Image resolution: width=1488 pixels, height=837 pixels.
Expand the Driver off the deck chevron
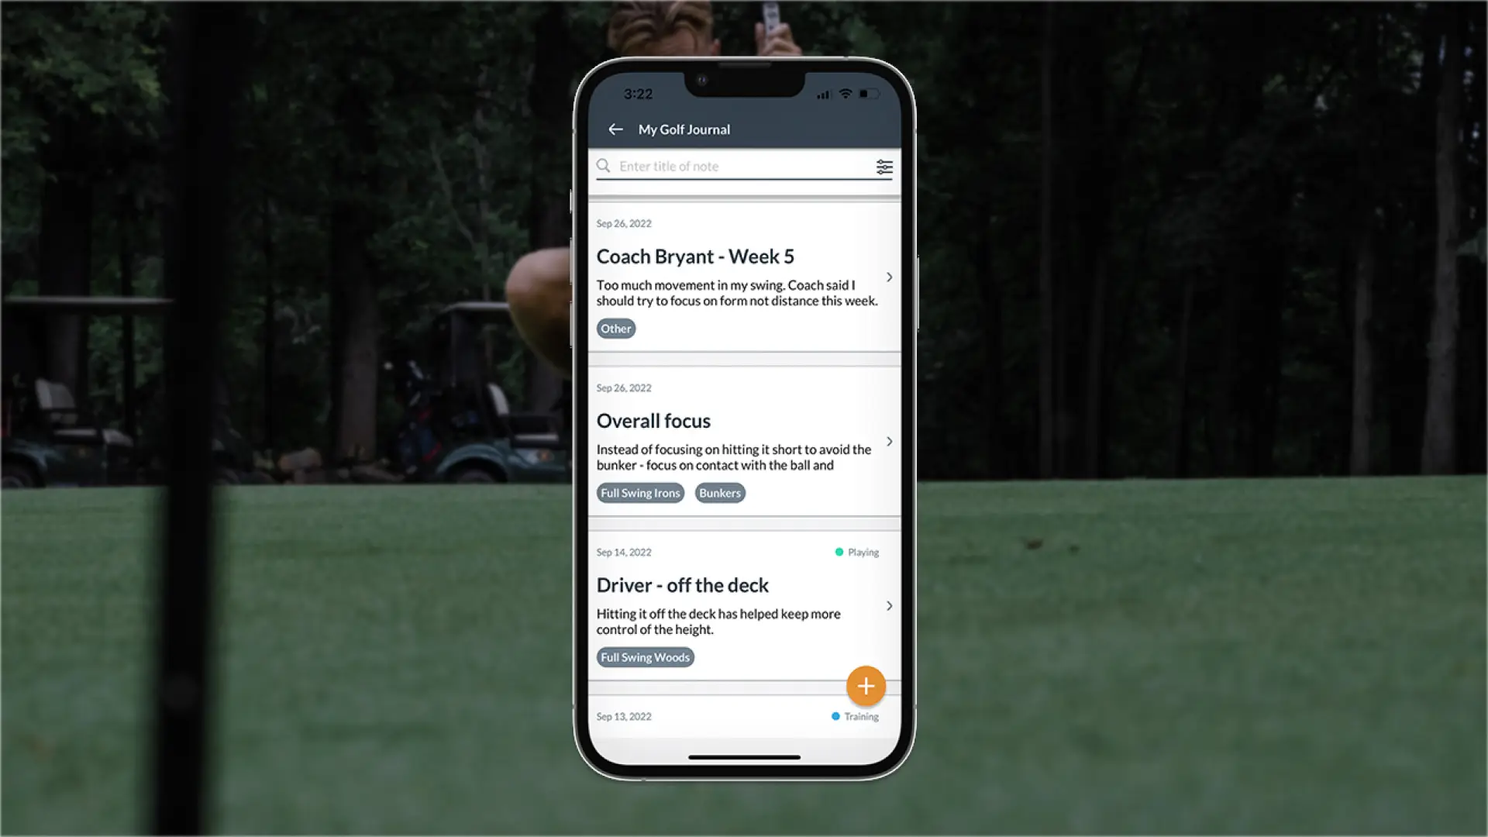pos(888,605)
